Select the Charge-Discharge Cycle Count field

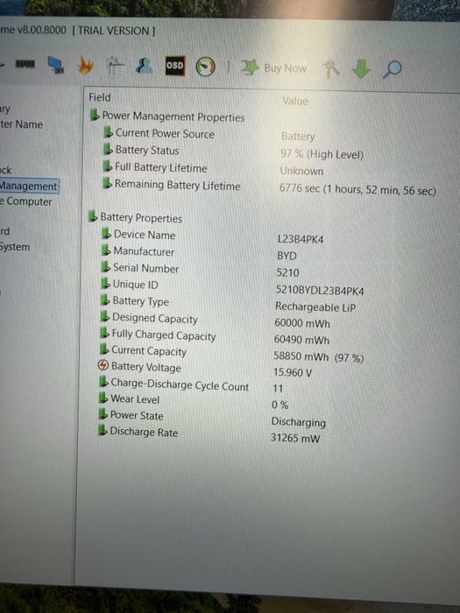pyautogui.click(x=180, y=384)
